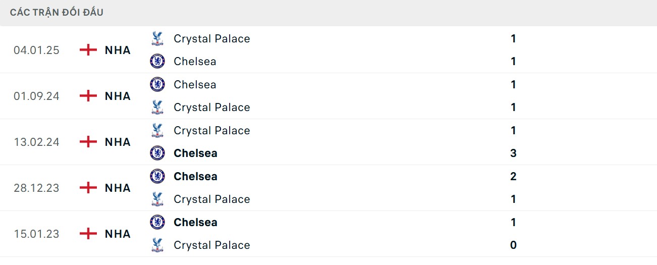Click England flag beside 28.12.23 date

tap(88, 188)
